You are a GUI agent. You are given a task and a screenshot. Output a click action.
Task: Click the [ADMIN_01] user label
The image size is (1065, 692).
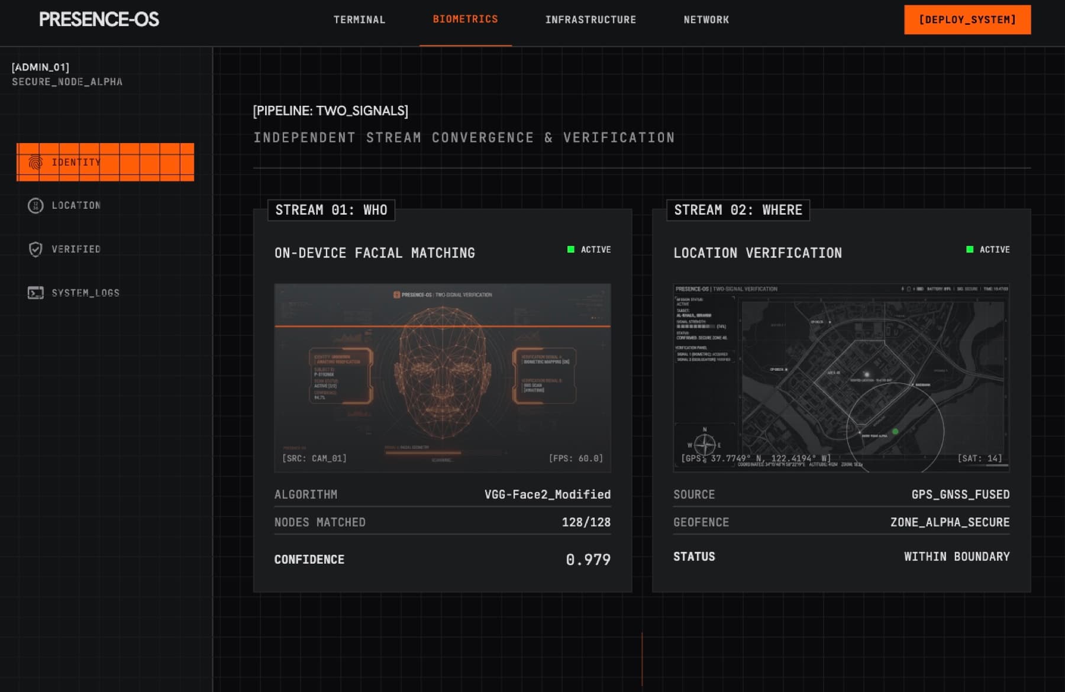40,67
